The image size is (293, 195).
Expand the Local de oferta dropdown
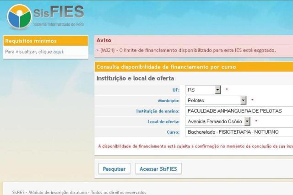[x=217, y=121]
